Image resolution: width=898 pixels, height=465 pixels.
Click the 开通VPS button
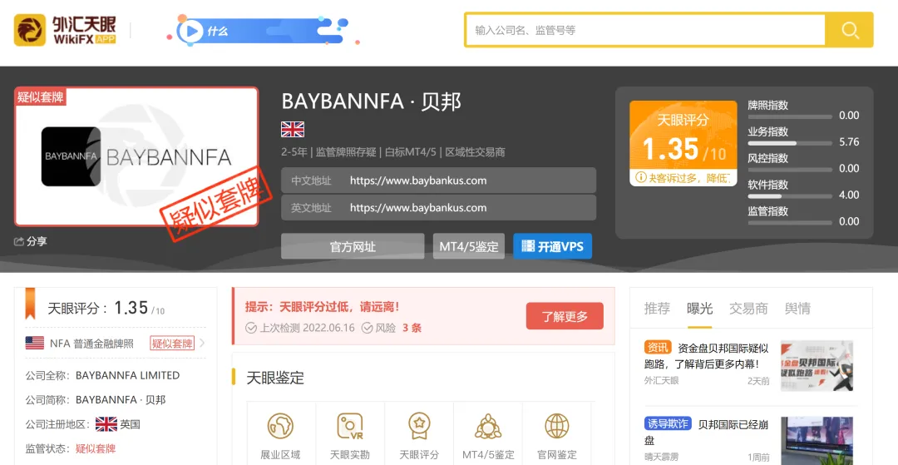(552, 246)
